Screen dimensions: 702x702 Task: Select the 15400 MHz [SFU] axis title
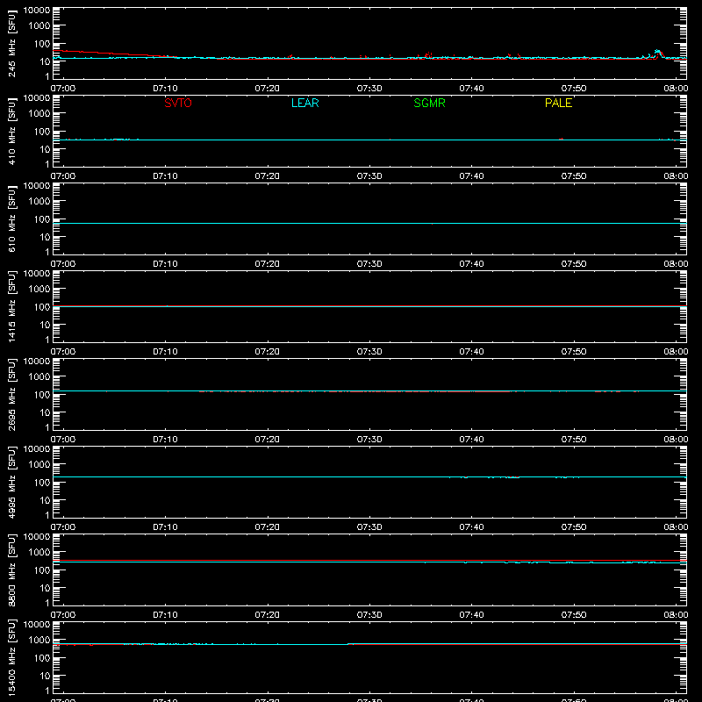(x=11, y=658)
